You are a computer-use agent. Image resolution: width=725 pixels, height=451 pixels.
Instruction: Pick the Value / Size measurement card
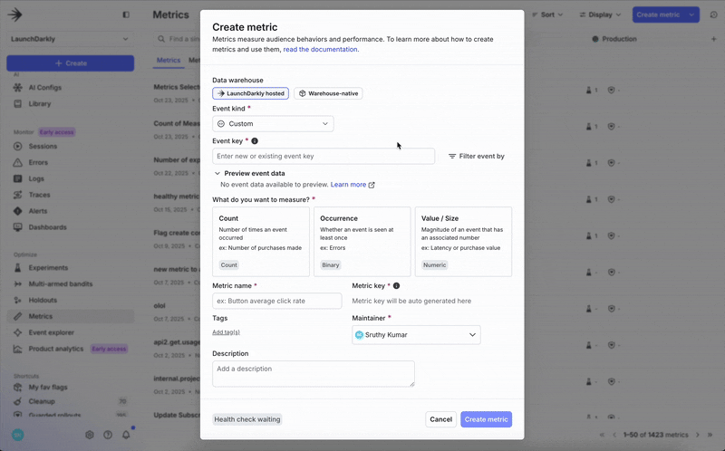[x=463, y=241]
